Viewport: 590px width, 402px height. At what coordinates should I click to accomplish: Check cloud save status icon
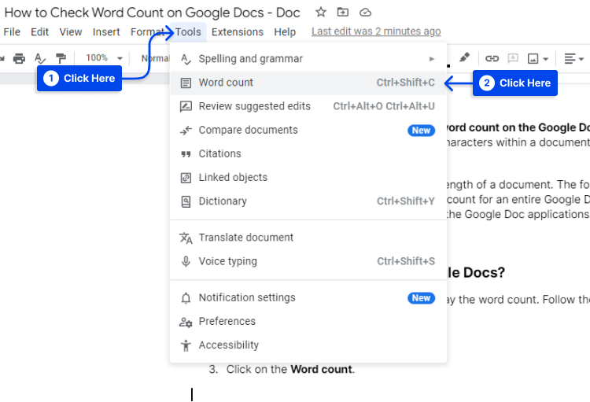[x=365, y=13]
